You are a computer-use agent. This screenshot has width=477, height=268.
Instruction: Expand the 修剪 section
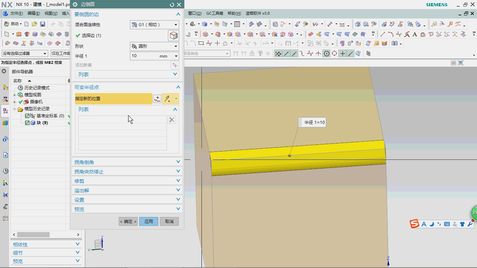coord(127,181)
